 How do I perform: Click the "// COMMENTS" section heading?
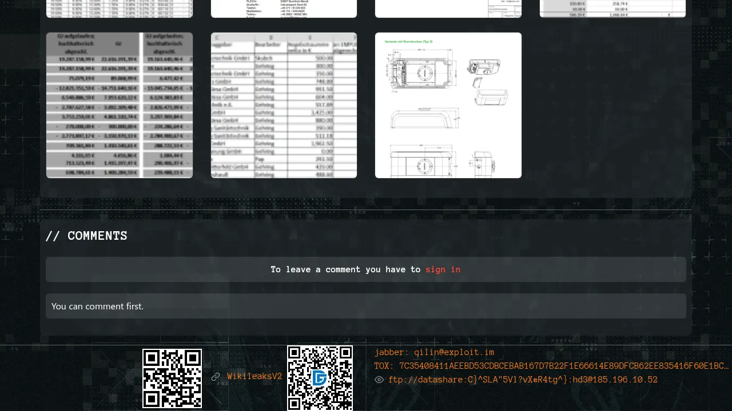[86, 236]
